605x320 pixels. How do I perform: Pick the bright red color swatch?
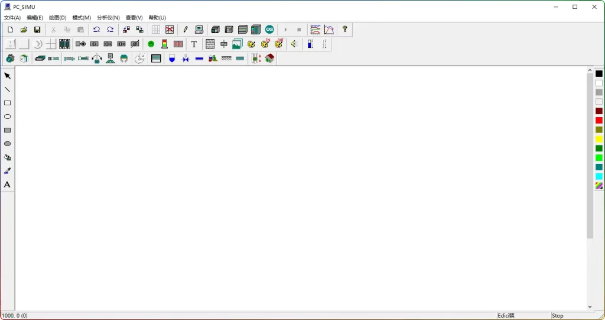599,121
